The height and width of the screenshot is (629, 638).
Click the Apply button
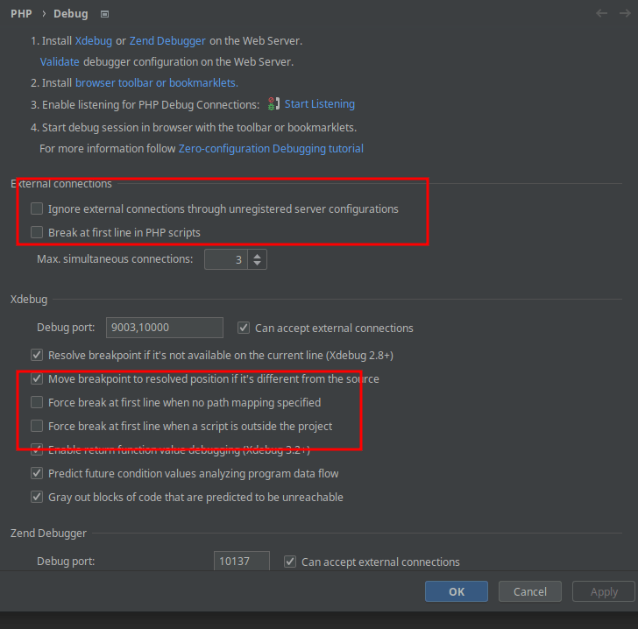[x=604, y=591]
